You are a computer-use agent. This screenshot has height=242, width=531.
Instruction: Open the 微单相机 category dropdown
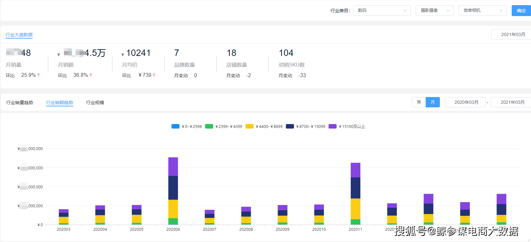tap(482, 11)
